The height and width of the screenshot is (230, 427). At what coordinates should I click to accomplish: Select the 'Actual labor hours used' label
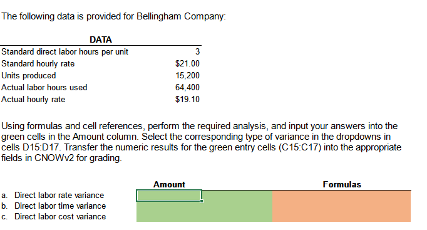coord(44,88)
